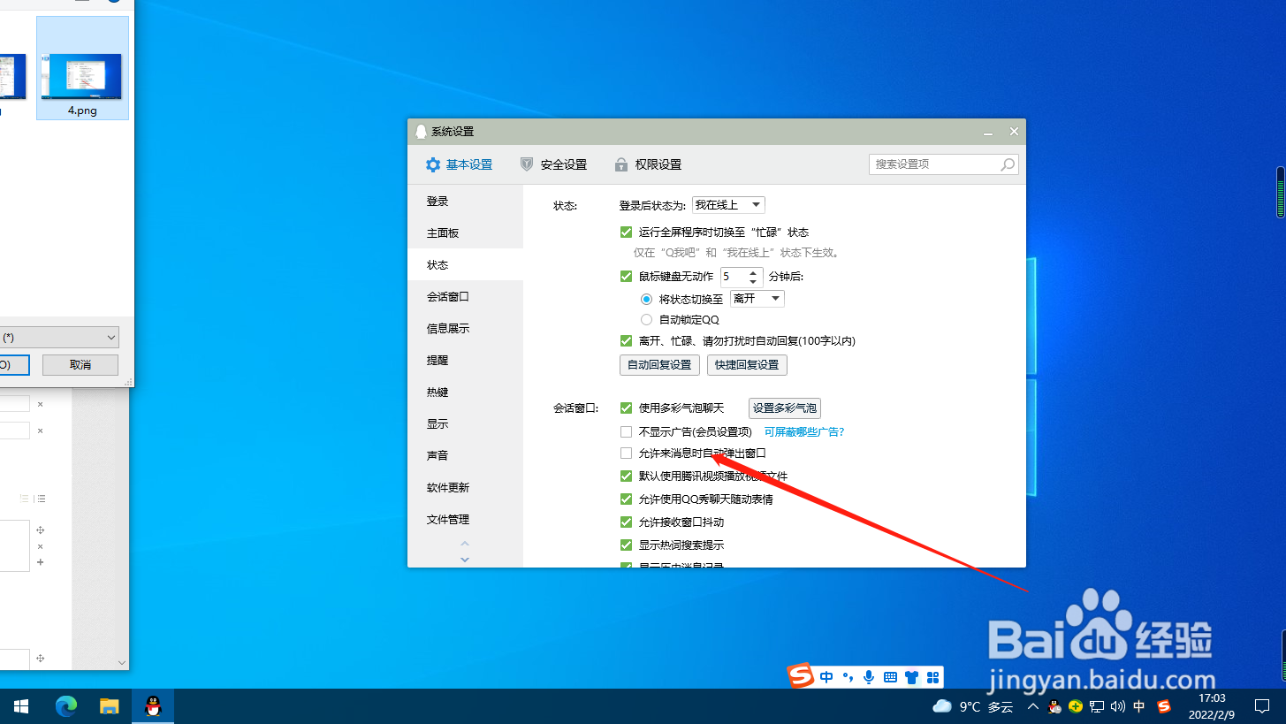
Task: Open the volume speaker tray icon
Action: pyautogui.click(x=1118, y=707)
